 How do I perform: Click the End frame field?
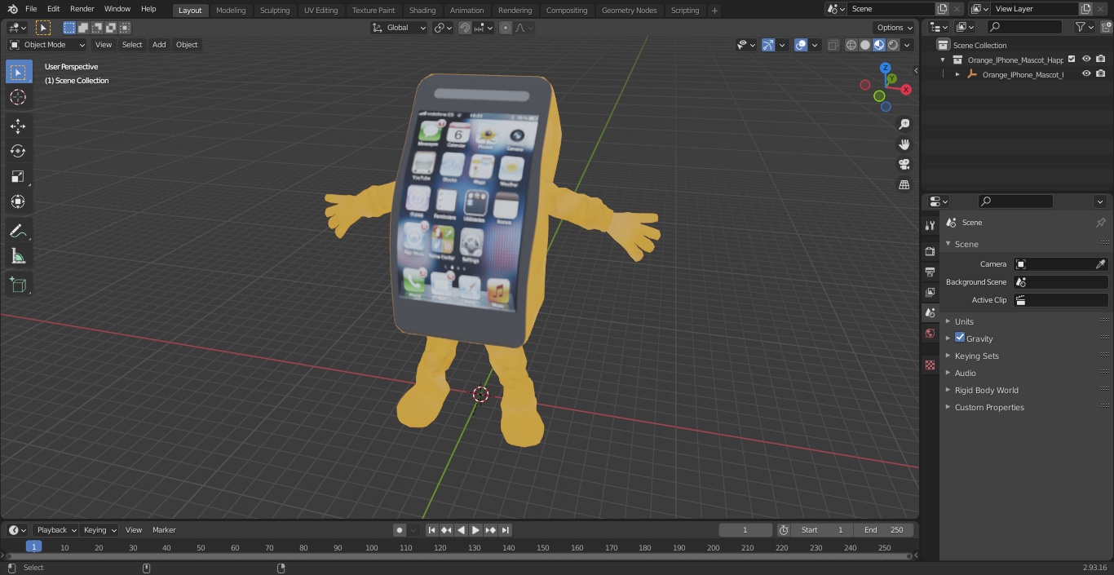click(884, 530)
